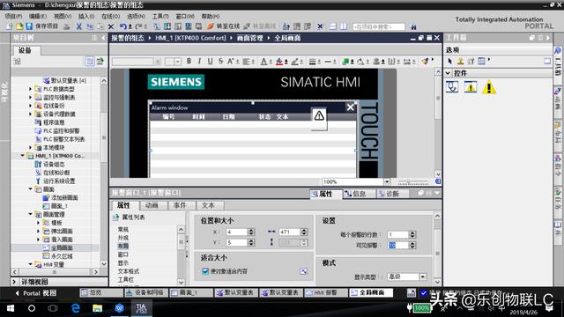Screen dimensions: 564x317
Task: Select the yellow warning triangle control in toolbox
Action: (x=489, y=87)
